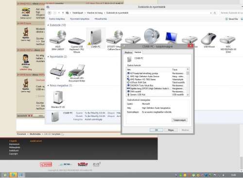This screenshot has width=243, height=178.
Task: Click scroll-down arrow of device functions list
Action: [x=188, y=95]
